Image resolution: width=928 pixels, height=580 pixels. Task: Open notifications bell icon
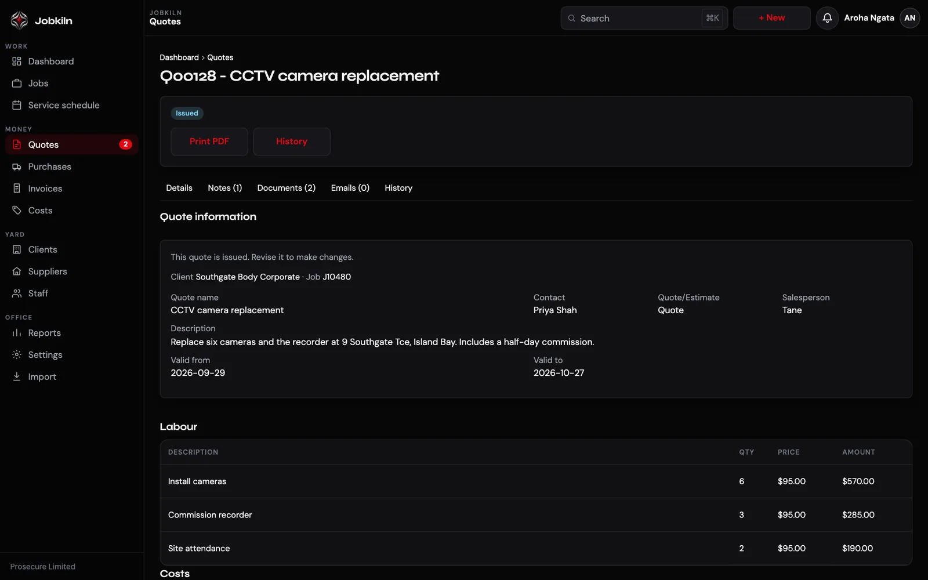pyautogui.click(x=827, y=18)
